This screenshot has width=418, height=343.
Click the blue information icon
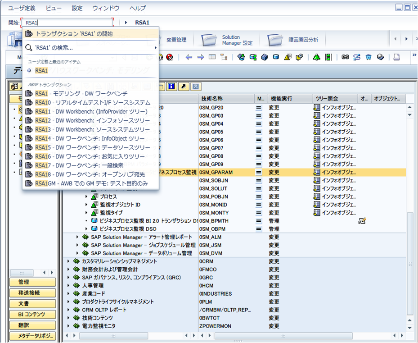tap(171, 86)
